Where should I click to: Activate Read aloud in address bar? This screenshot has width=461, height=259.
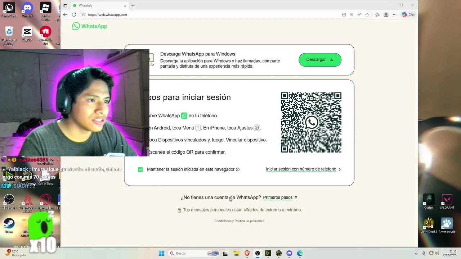tap(359, 15)
